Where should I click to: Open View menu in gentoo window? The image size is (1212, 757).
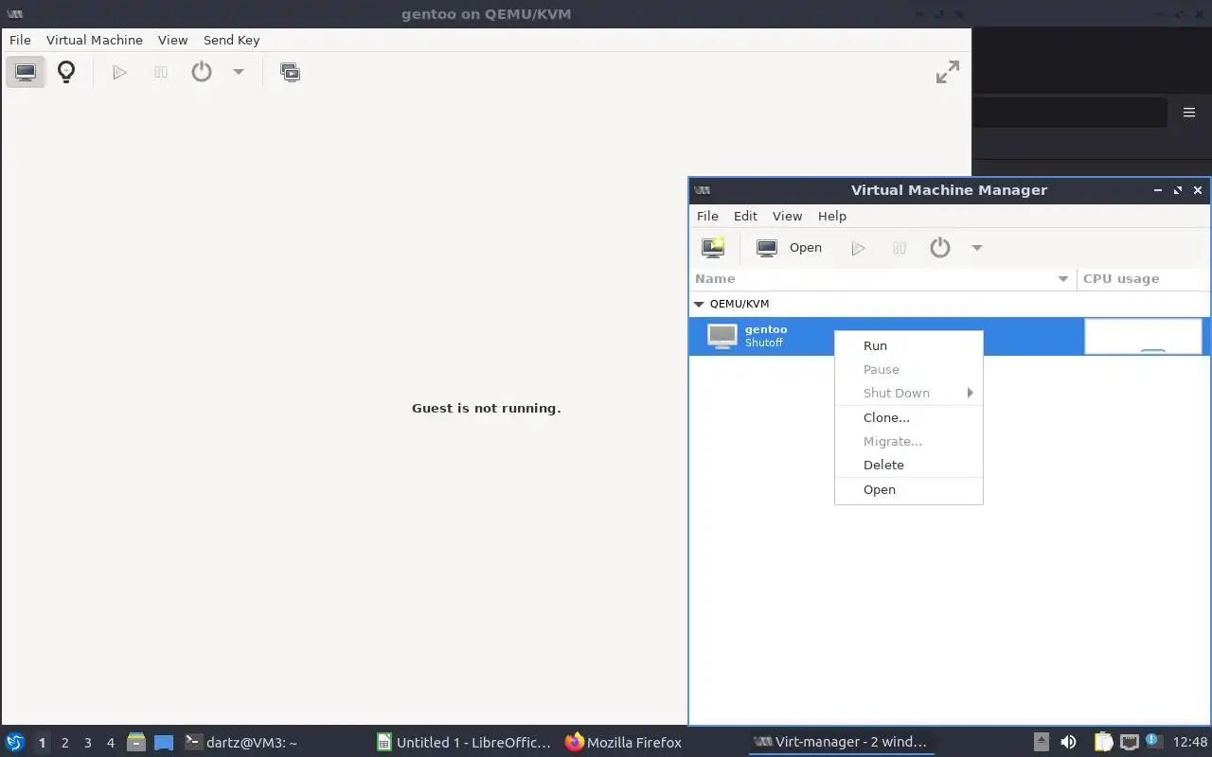tap(173, 40)
